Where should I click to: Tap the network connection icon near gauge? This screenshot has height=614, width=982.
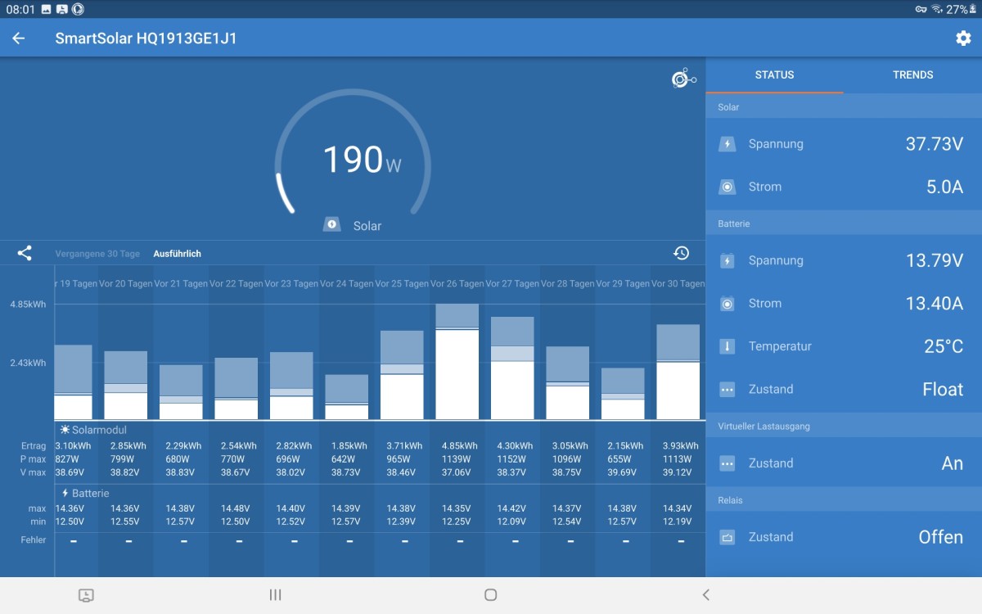tap(682, 79)
